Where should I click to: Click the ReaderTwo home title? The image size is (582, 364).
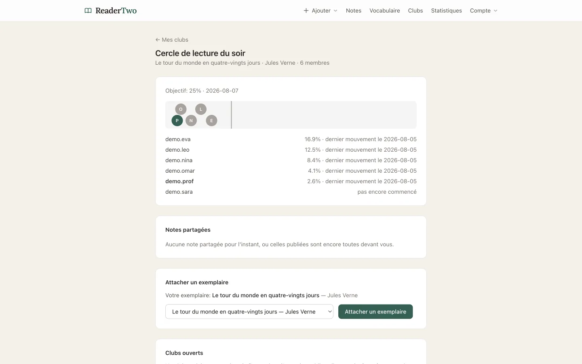(x=116, y=11)
